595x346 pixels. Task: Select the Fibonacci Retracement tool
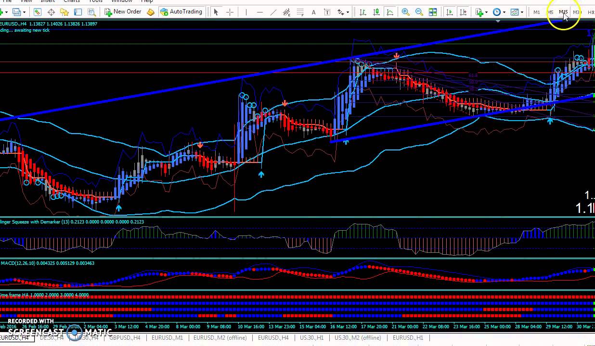(300, 12)
